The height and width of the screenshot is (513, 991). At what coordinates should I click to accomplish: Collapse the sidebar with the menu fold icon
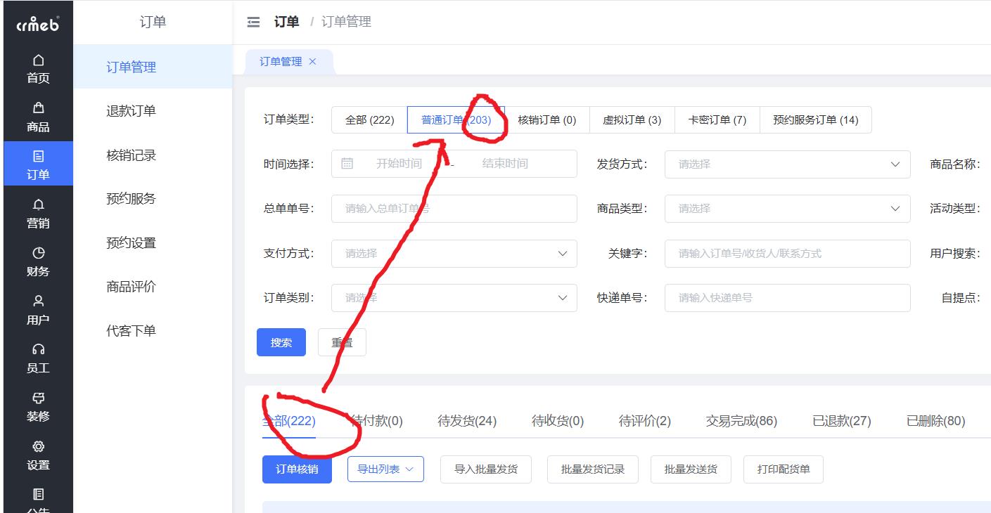pos(253,22)
